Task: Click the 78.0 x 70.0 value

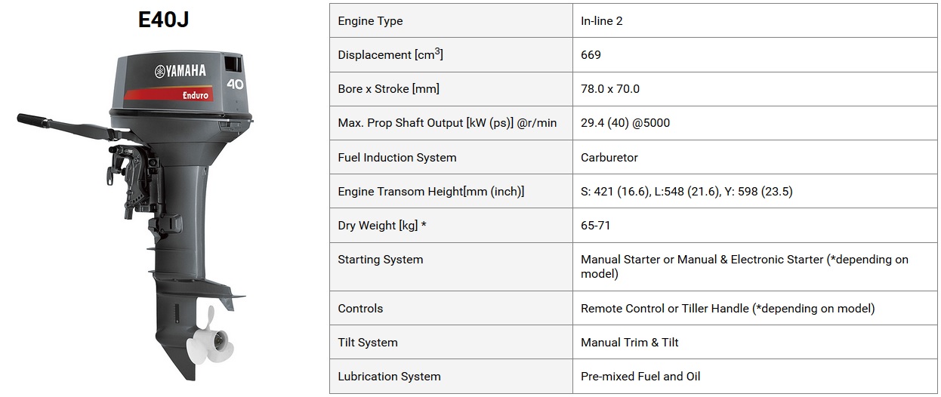Action: (x=610, y=89)
